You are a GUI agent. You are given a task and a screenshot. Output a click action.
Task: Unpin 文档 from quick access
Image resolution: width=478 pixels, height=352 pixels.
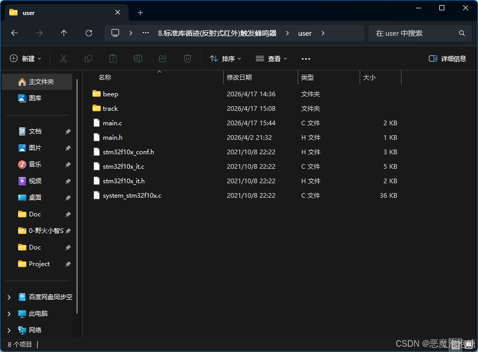pyautogui.click(x=68, y=131)
